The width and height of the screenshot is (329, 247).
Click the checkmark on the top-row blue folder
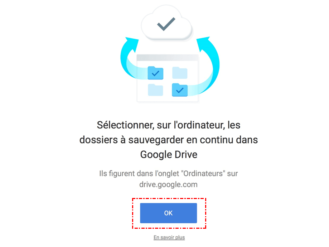pyautogui.click(x=155, y=73)
